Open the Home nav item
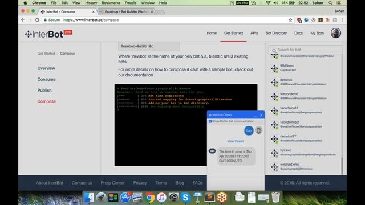Screen dimensions: 365x205 coord(212,33)
